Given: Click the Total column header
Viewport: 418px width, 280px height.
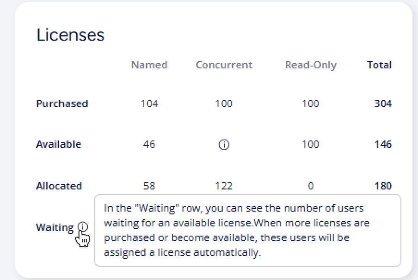Looking at the screenshot, I should [379, 65].
